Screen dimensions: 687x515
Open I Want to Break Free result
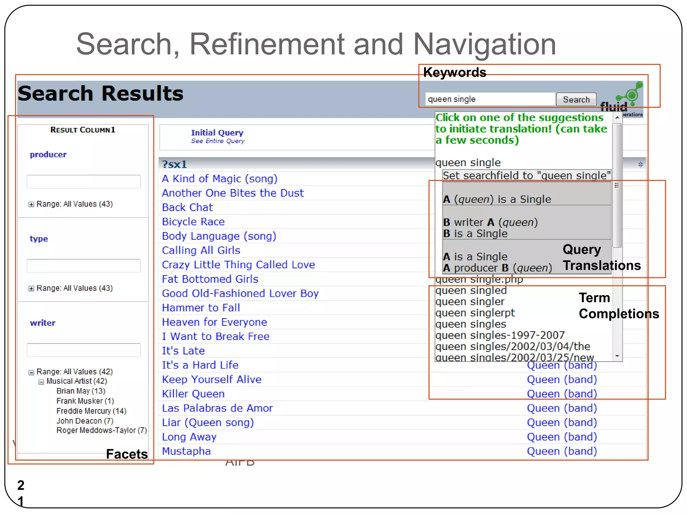216,337
